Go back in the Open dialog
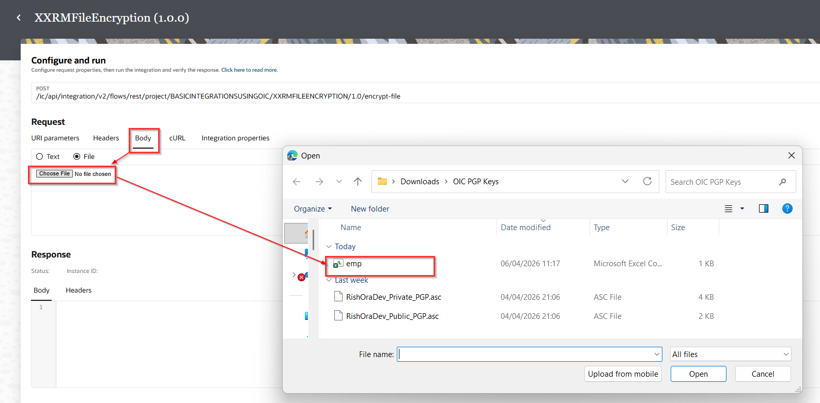The width and height of the screenshot is (820, 403). point(297,182)
